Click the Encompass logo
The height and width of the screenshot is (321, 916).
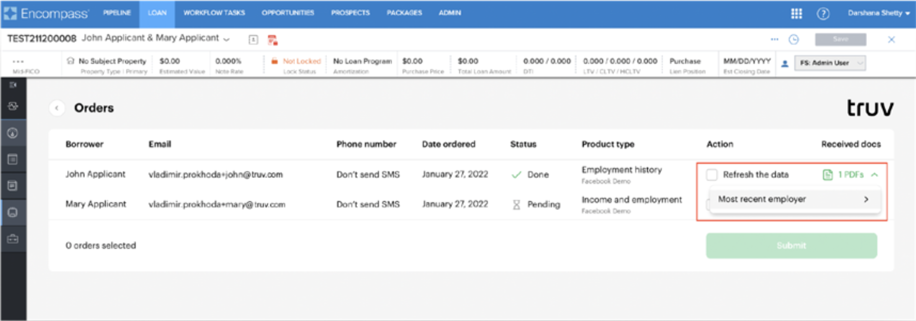click(x=46, y=13)
